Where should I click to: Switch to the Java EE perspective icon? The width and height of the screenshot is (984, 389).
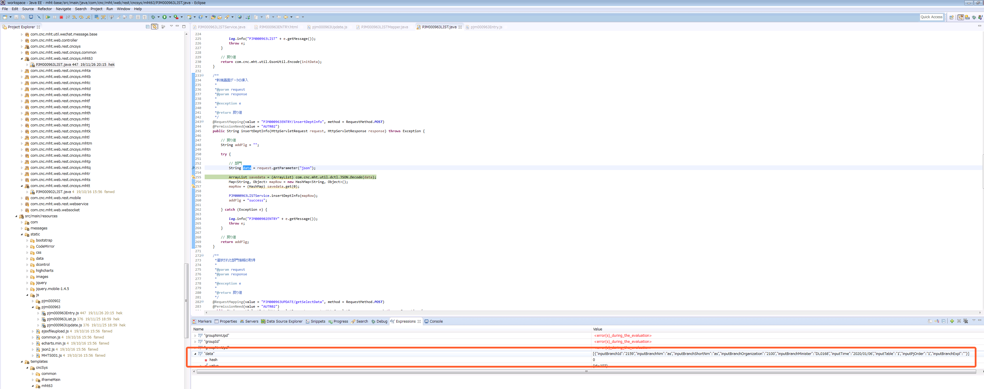click(961, 17)
